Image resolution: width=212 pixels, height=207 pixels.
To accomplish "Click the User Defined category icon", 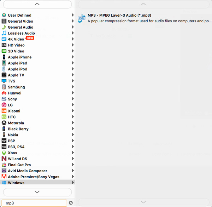I will click(4, 15).
